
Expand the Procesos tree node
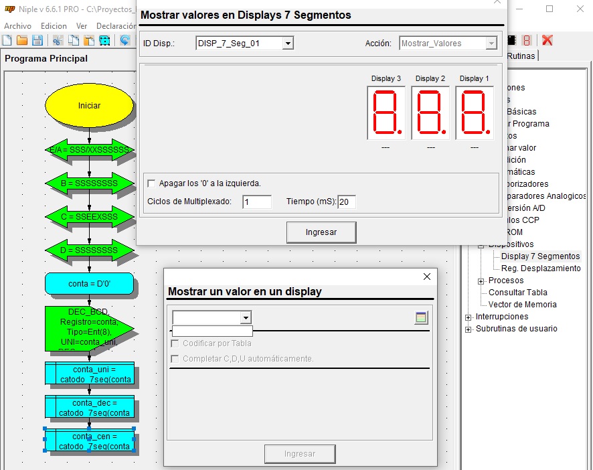point(481,281)
